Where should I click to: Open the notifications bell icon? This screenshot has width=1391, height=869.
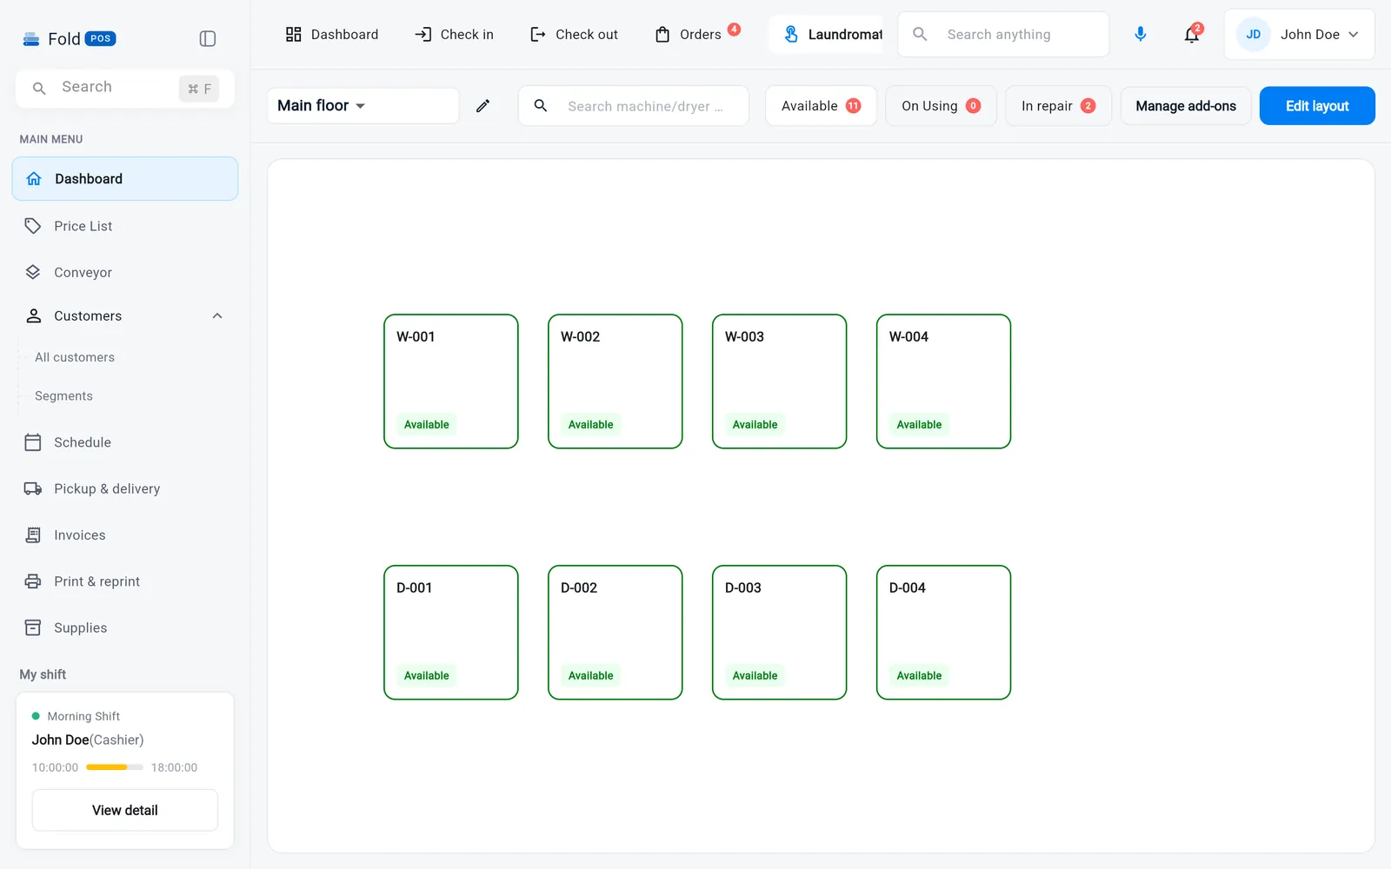pyautogui.click(x=1192, y=35)
